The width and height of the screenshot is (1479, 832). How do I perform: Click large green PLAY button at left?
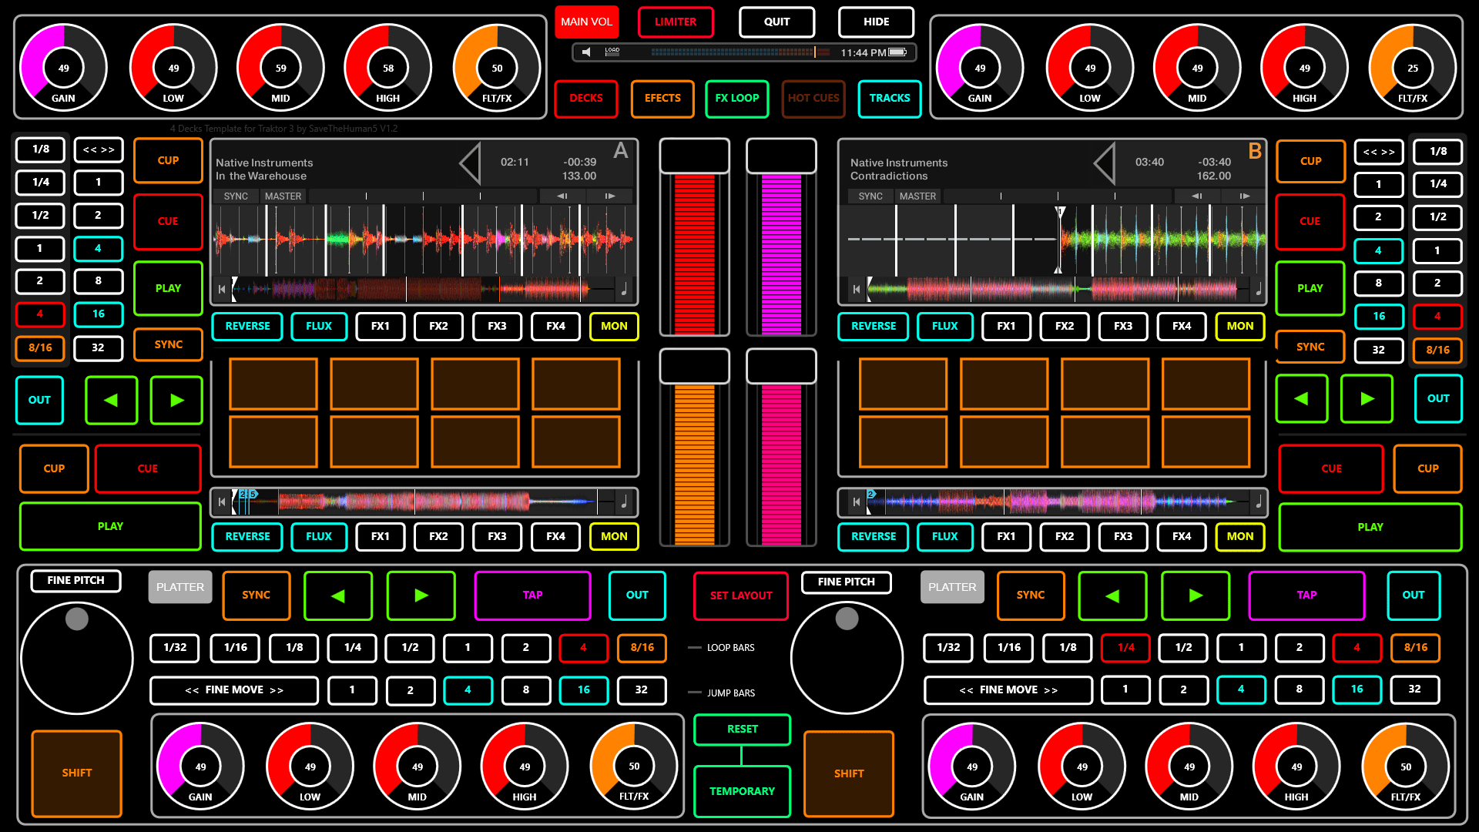[110, 527]
